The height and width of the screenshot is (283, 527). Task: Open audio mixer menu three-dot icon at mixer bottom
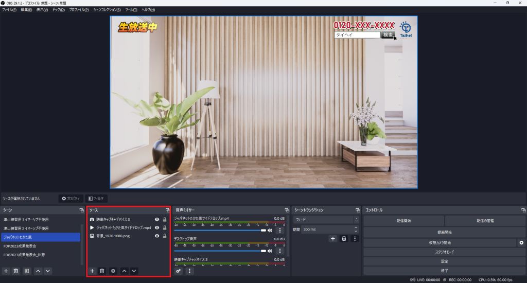tap(189, 271)
